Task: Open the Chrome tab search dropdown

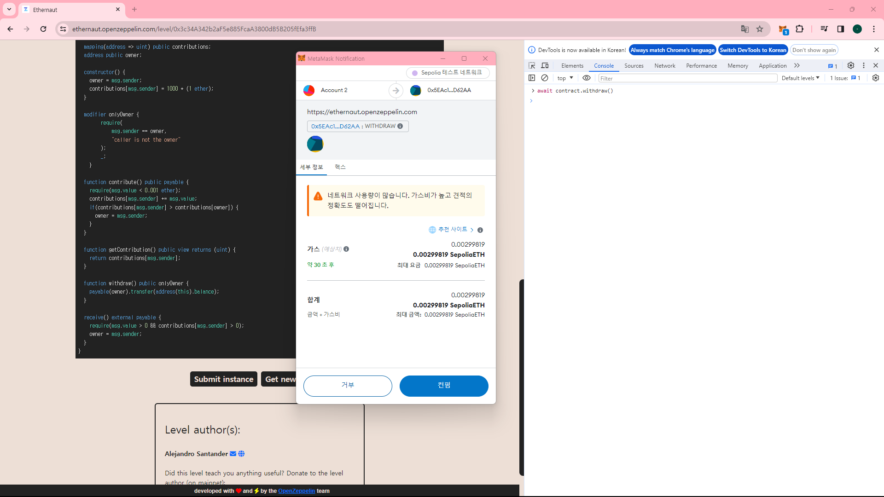Action: [9, 9]
